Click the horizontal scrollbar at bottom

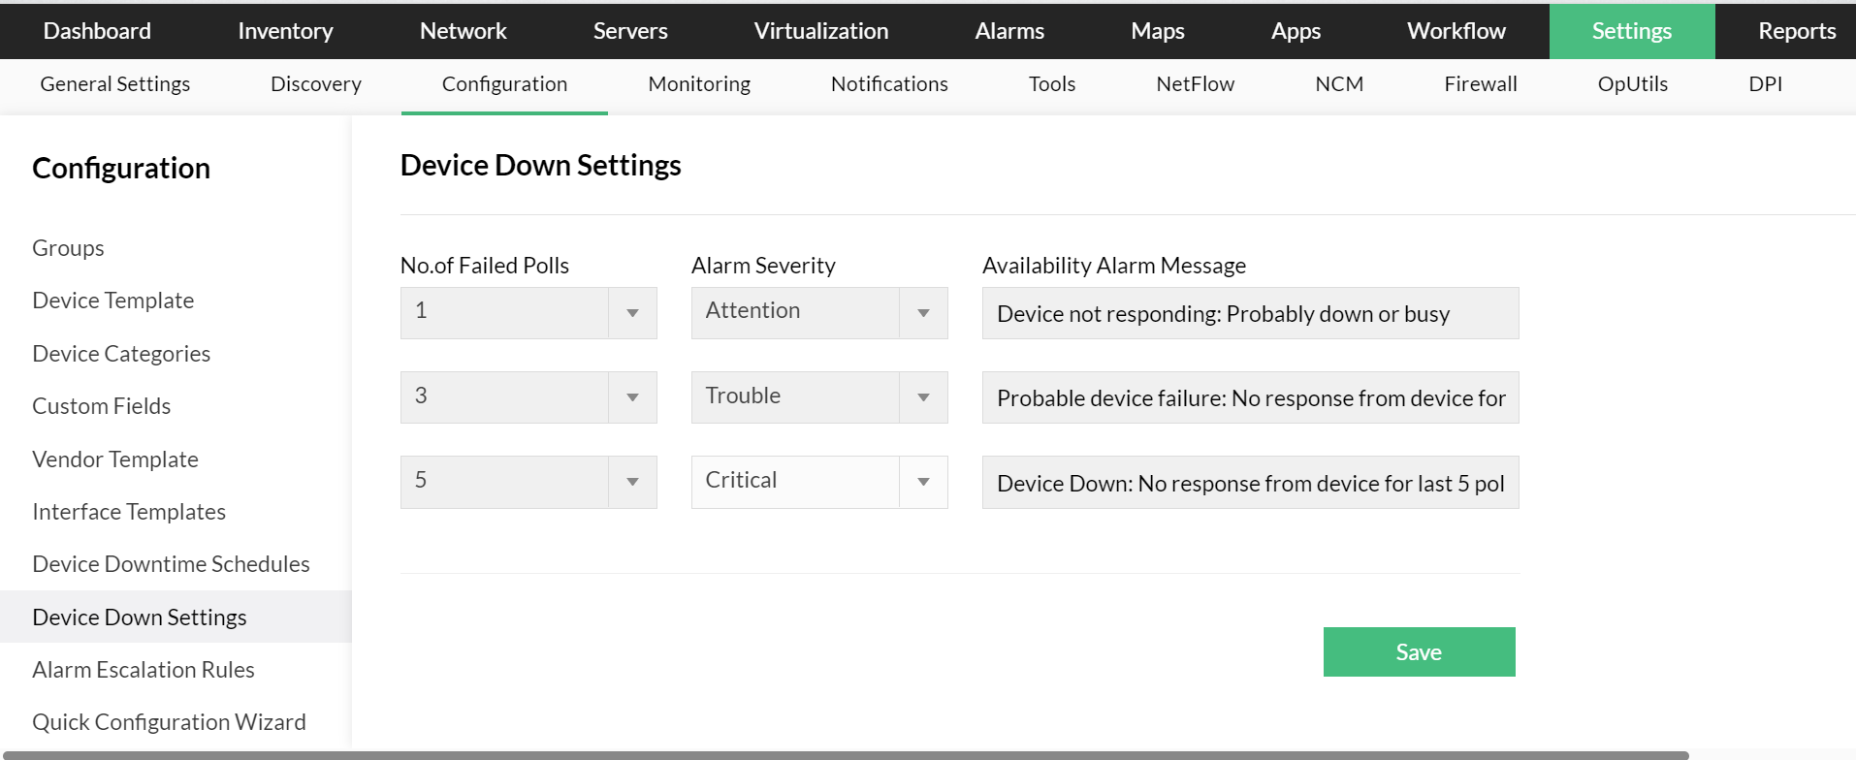point(844,755)
